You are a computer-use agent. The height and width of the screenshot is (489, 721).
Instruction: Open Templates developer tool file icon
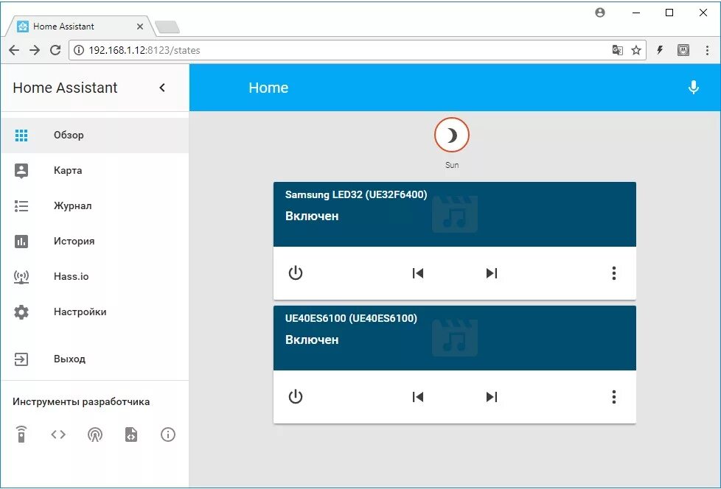(x=131, y=435)
